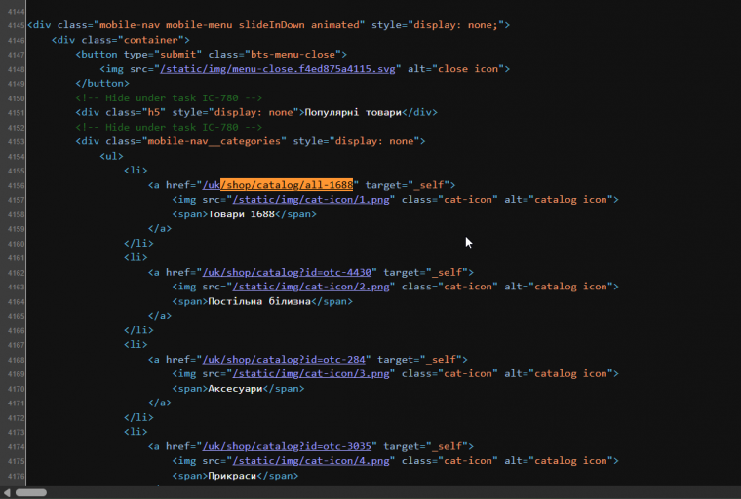Click the horizontal scrollbar left arrow

click(7, 492)
